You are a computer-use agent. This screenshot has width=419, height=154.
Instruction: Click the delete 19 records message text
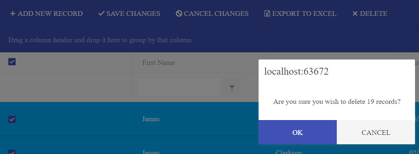tap(336, 102)
